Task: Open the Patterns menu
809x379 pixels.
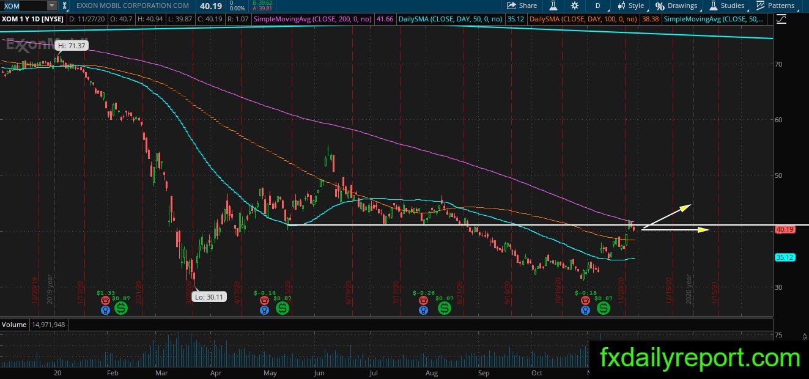Action: 775,6
